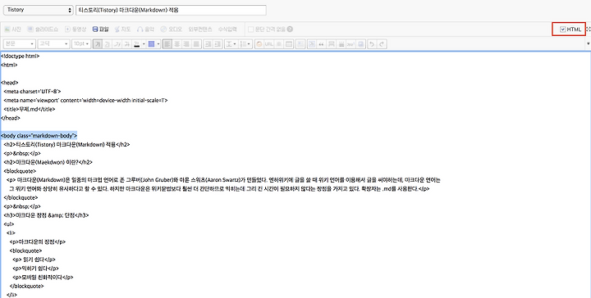Enable the 문단 간격 없음 checkbox

click(x=250, y=29)
